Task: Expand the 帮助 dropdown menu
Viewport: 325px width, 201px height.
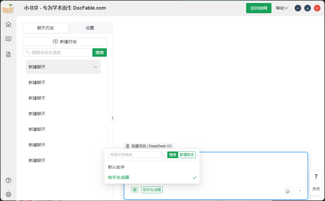Action: point(282,8)
